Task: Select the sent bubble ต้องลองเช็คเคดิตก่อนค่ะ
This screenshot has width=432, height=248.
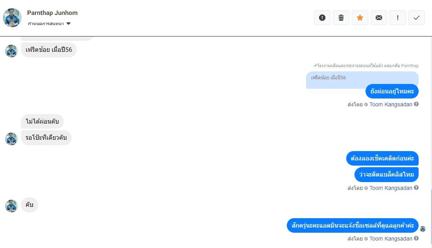Action: (x=382, y=159)
